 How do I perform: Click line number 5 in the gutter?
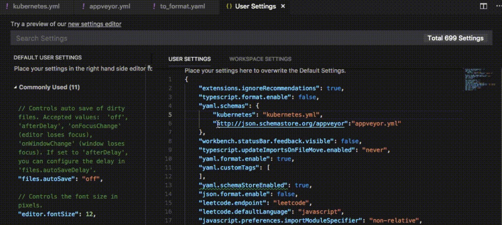pos(170,115)
